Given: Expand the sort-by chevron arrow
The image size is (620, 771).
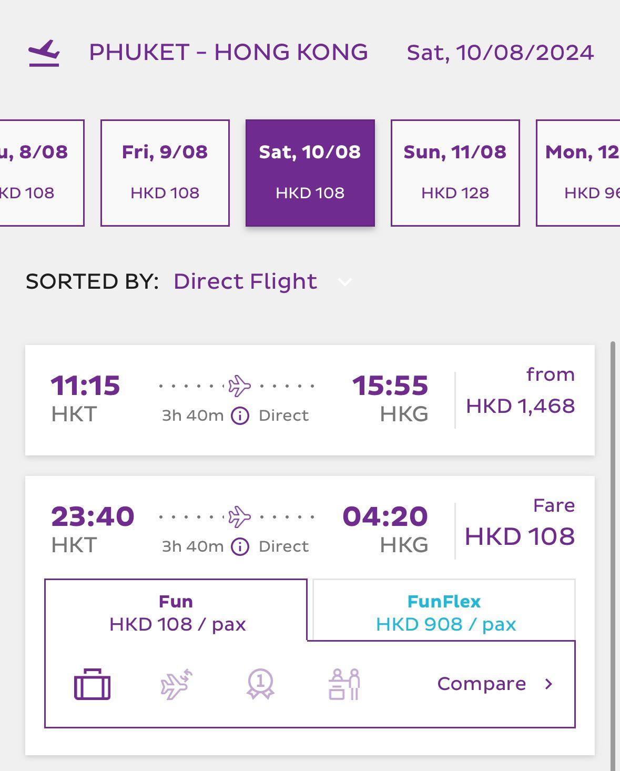Looking at the screenshot, I should tap(345, 282).
